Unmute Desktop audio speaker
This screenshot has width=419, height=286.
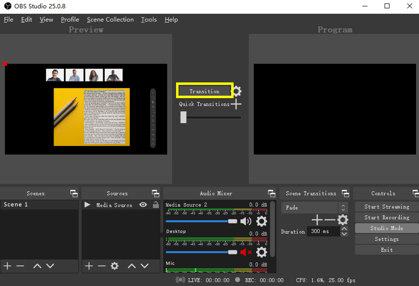246,252
